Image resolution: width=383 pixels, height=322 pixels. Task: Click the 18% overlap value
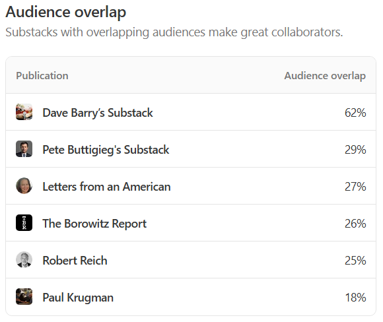(355, 298)
